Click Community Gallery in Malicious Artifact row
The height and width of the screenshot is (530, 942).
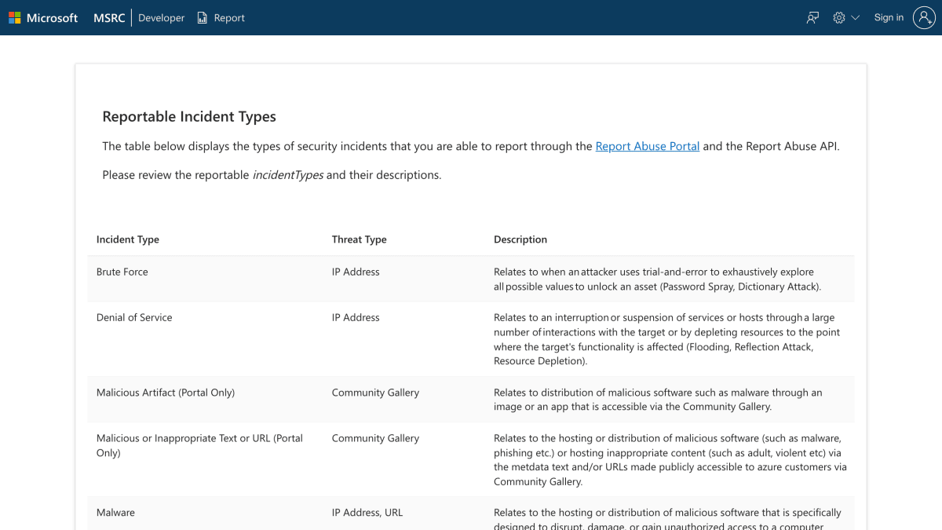tap(375, 393)
